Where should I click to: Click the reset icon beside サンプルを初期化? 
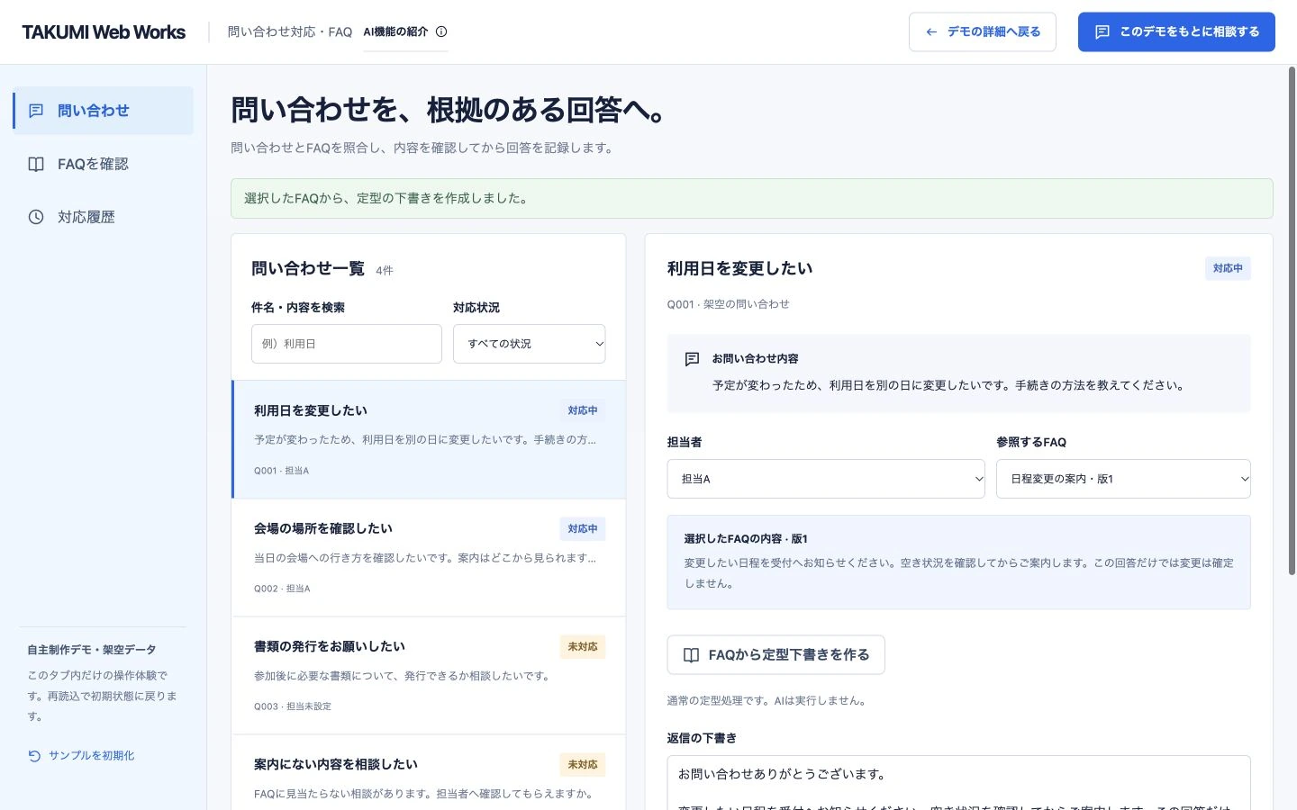click(x=34, y=756)
